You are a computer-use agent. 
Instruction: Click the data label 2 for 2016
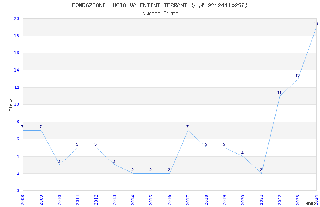point(169,170)
